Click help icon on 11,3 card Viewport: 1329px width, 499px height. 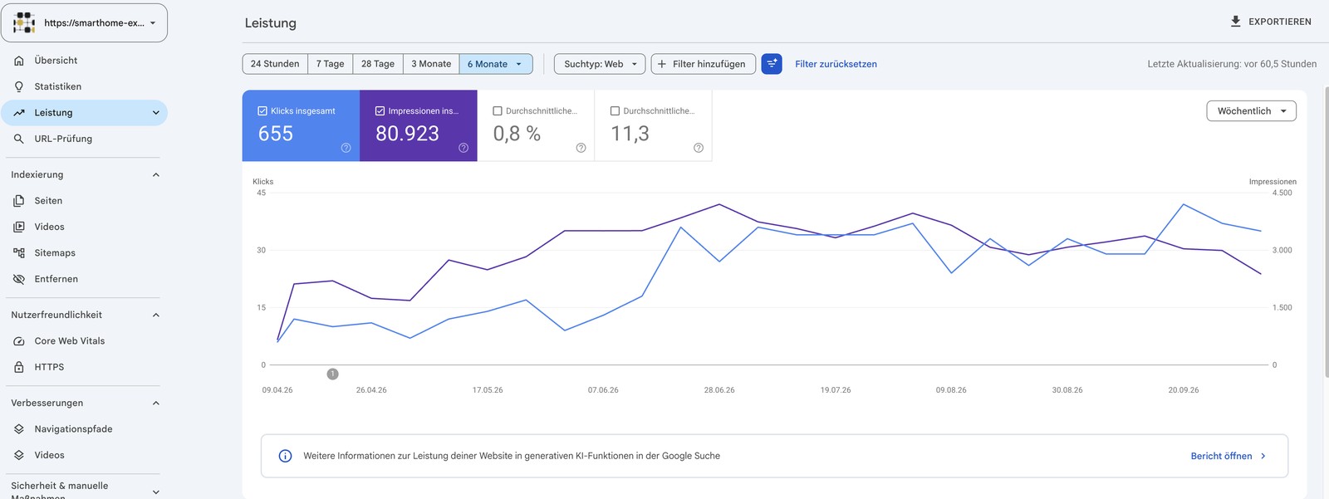point(699,148)
